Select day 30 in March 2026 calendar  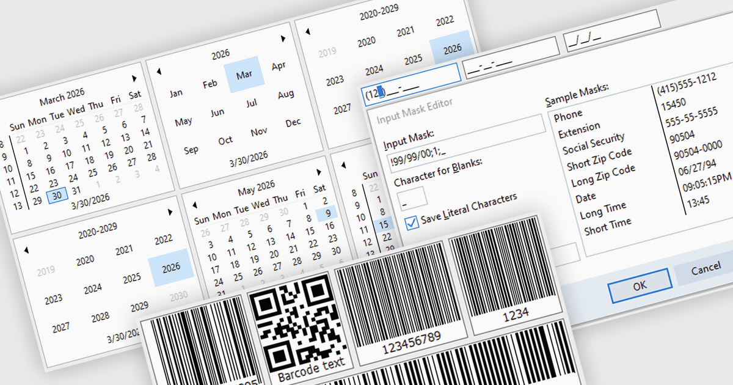(57, 196)
